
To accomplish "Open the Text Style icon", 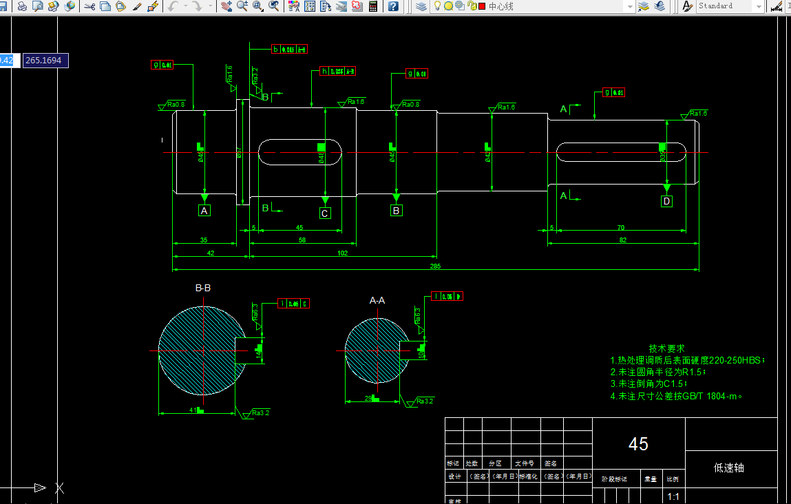I will coord(687,6).
